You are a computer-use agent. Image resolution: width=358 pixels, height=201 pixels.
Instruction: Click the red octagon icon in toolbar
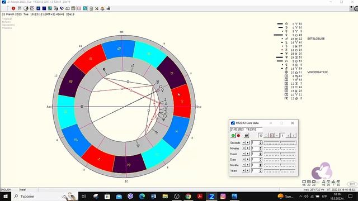point(13,8)
